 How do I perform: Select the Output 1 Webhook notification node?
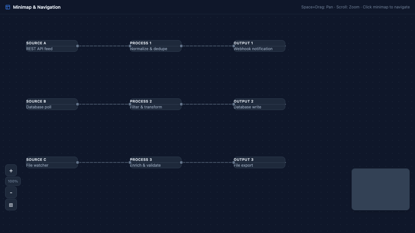pyautogui.click(x=259, y=46)
